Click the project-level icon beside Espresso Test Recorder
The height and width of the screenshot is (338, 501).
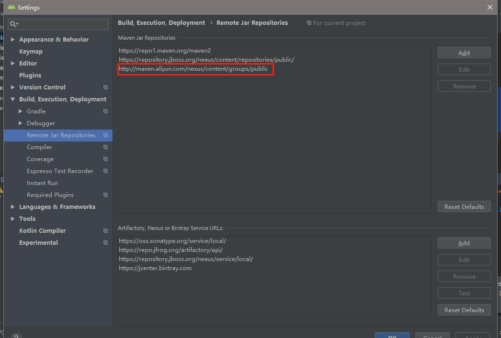[105, 171]
